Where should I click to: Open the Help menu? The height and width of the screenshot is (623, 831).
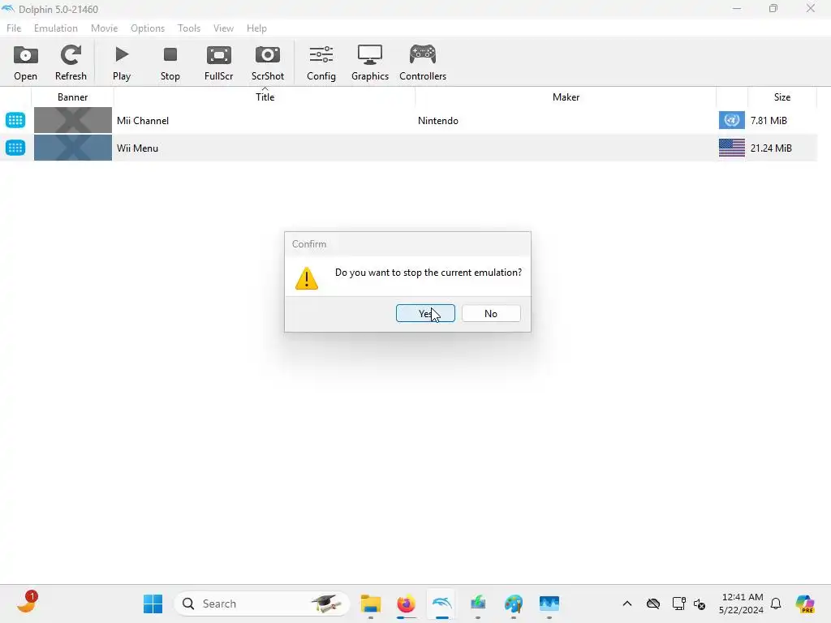click(x=256, y=28)
